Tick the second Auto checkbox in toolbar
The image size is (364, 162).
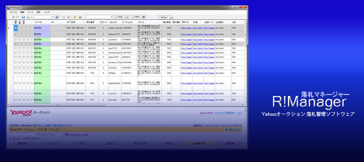(133, 17)
